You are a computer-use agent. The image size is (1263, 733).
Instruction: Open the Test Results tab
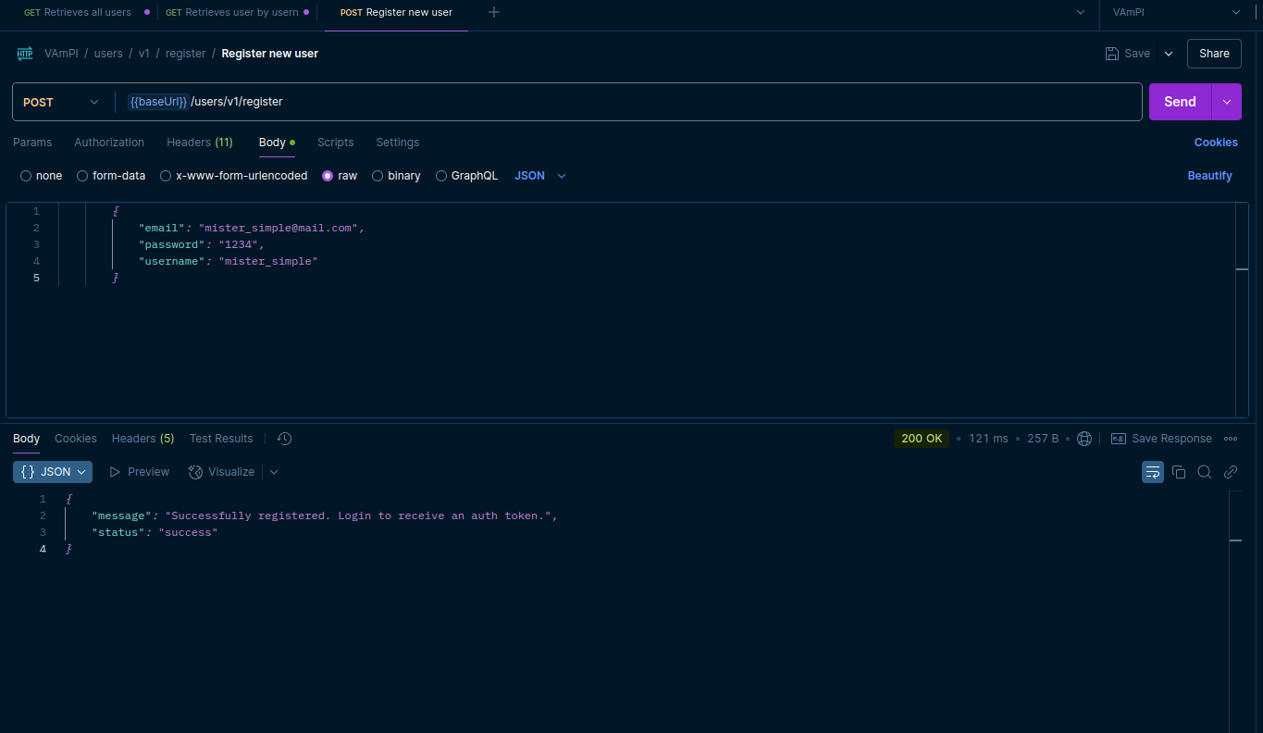pyautogui.click(x=221, y=439)
